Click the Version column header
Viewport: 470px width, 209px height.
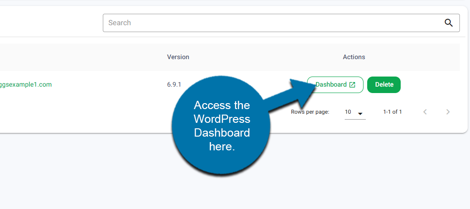[x=178, y=57]
